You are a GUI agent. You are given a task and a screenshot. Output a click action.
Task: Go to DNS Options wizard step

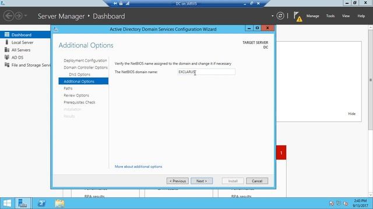click(x=79, y=74)
